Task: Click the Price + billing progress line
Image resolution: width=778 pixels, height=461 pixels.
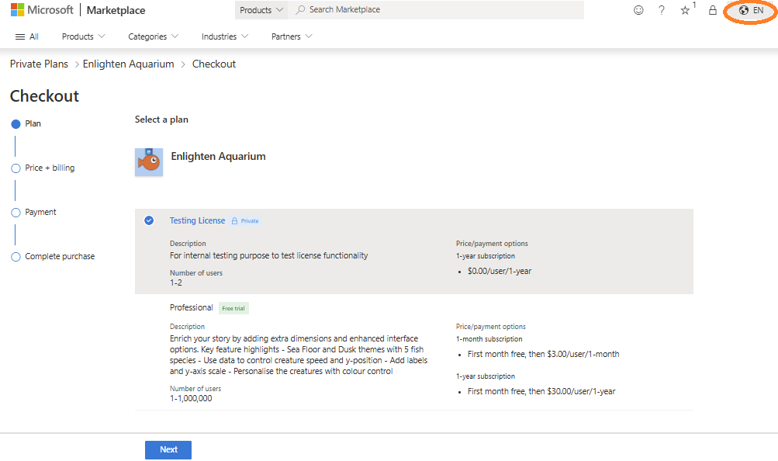Action: (x=15, y=190)
